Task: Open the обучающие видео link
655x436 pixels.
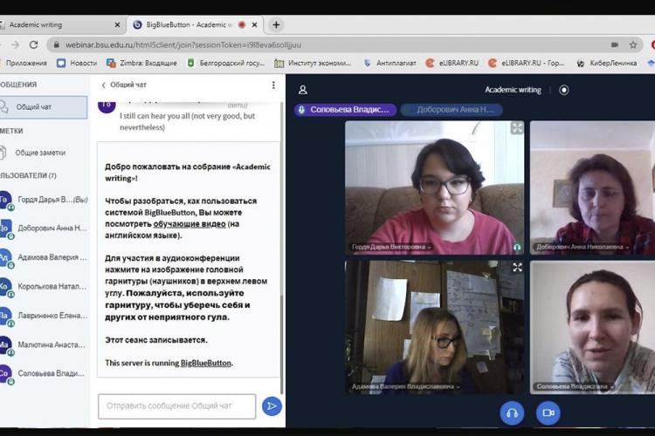Action: (190, 224)
